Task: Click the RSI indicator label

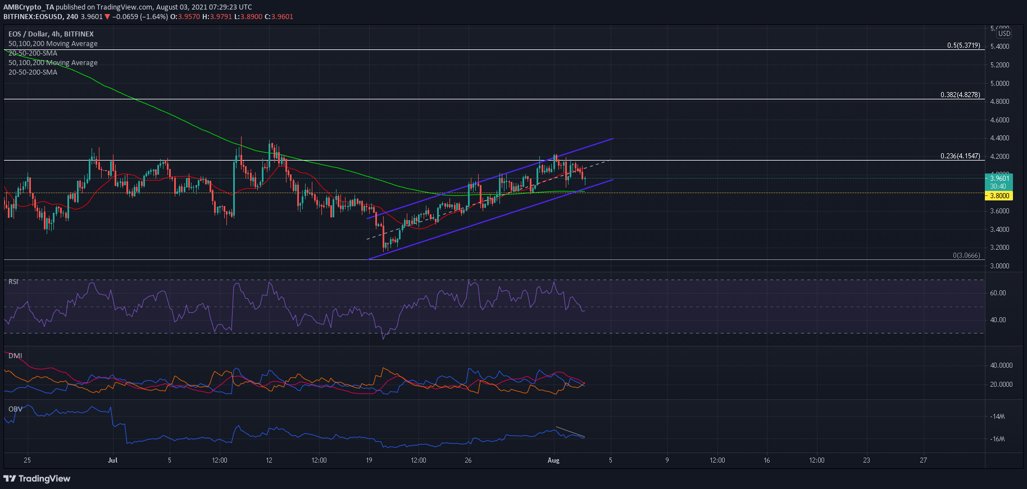Action: pyautogui.click(x=13, y=282)
